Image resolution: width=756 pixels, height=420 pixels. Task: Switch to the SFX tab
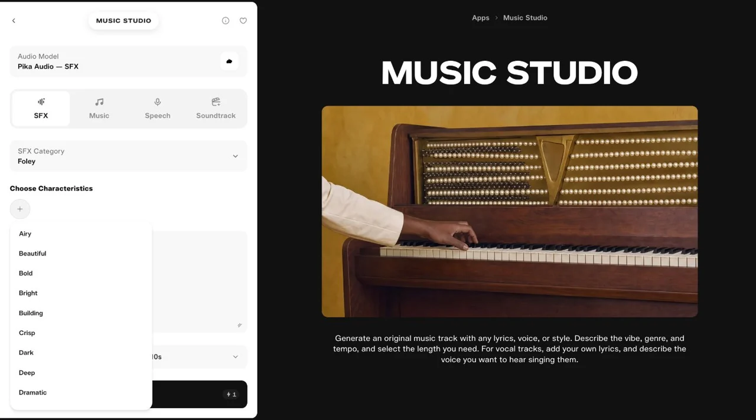click(x=41, y=109)
